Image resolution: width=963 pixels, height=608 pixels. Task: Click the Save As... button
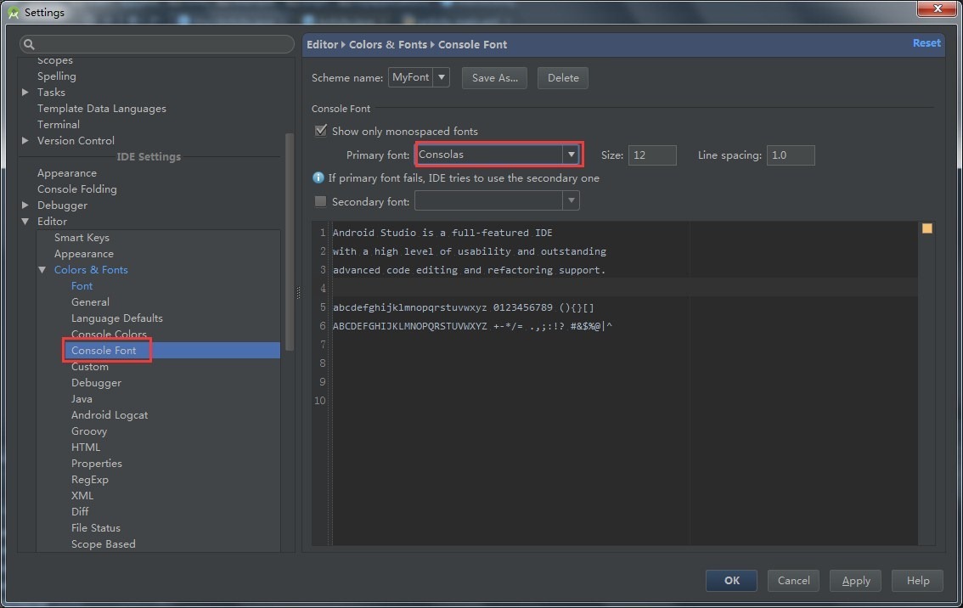(494, 78)
